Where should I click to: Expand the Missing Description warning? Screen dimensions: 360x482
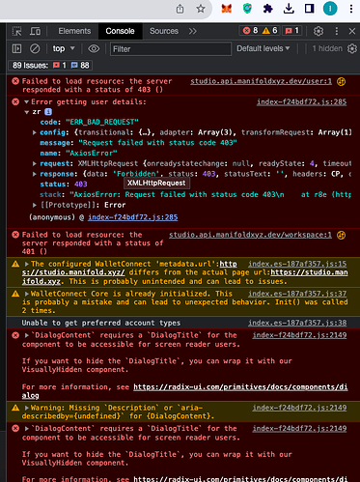coord(27,408)
